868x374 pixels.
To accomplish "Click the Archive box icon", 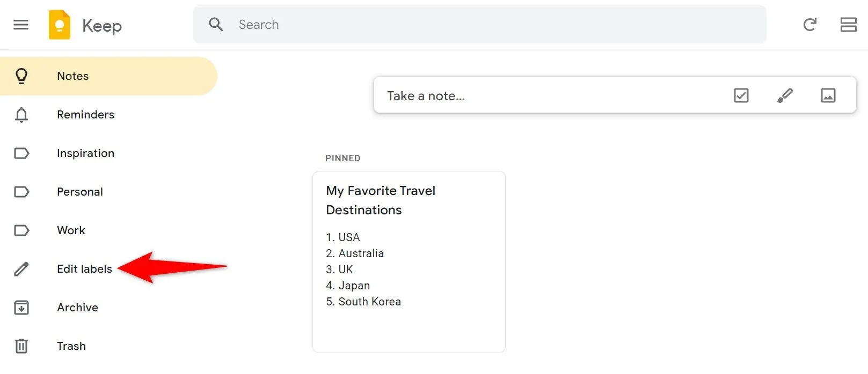I will 21,308.
